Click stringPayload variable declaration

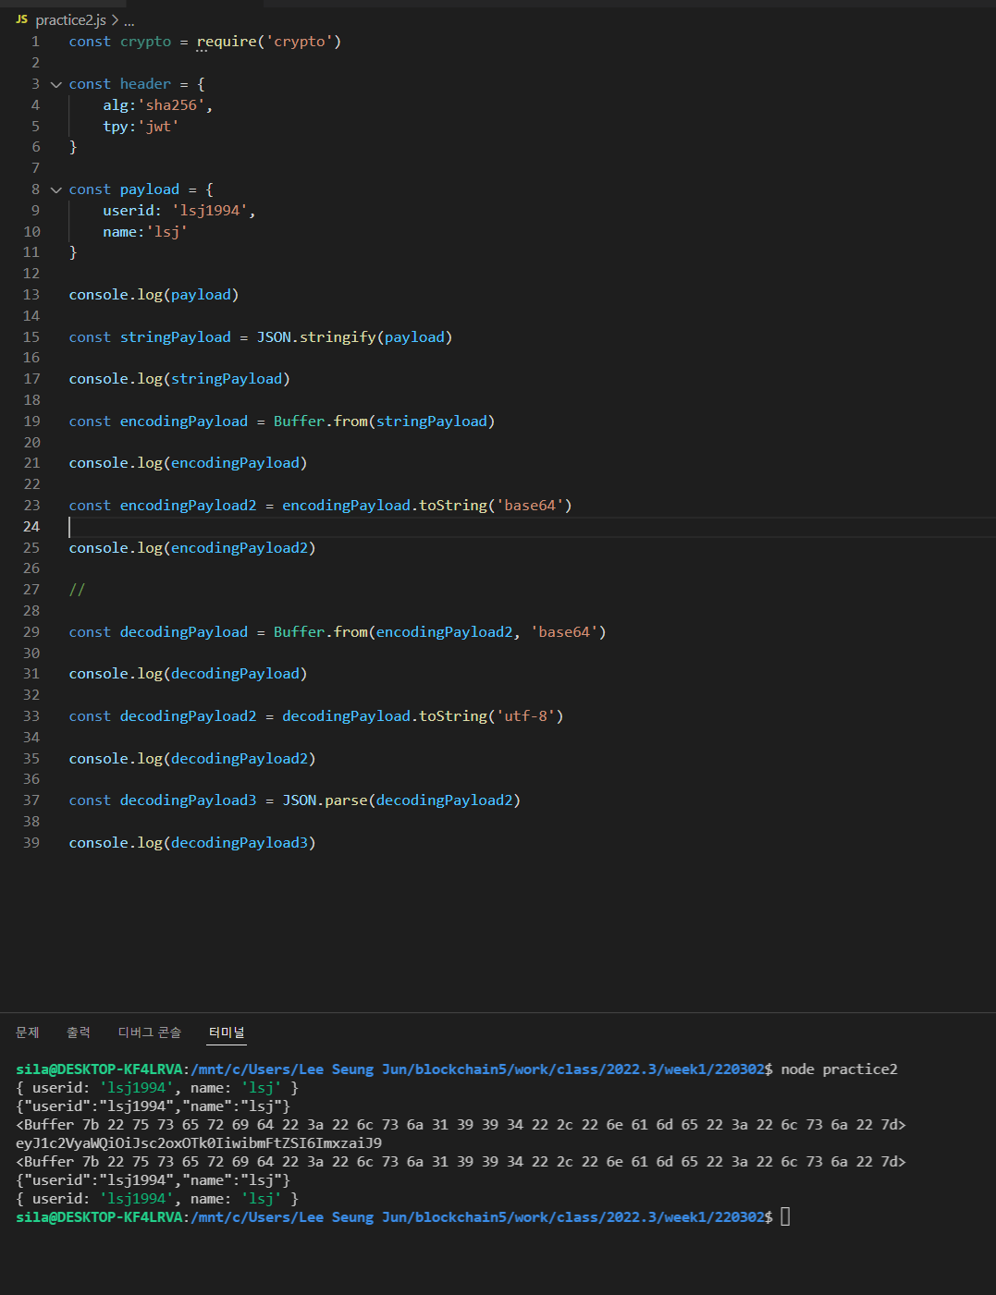176,337
